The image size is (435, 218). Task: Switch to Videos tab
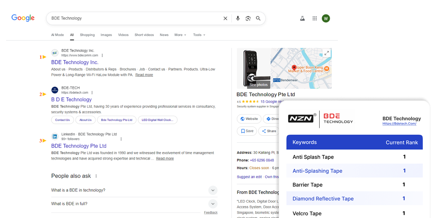pos(123,35)
